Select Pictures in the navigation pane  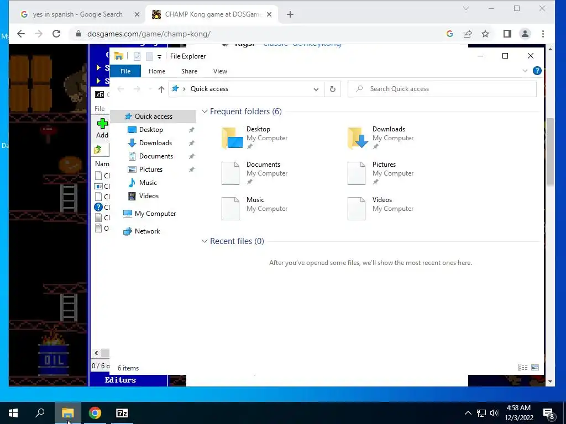(151, 169)
